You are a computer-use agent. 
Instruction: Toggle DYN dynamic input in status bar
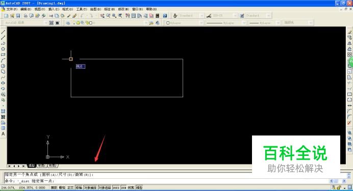tap(123, 187)
